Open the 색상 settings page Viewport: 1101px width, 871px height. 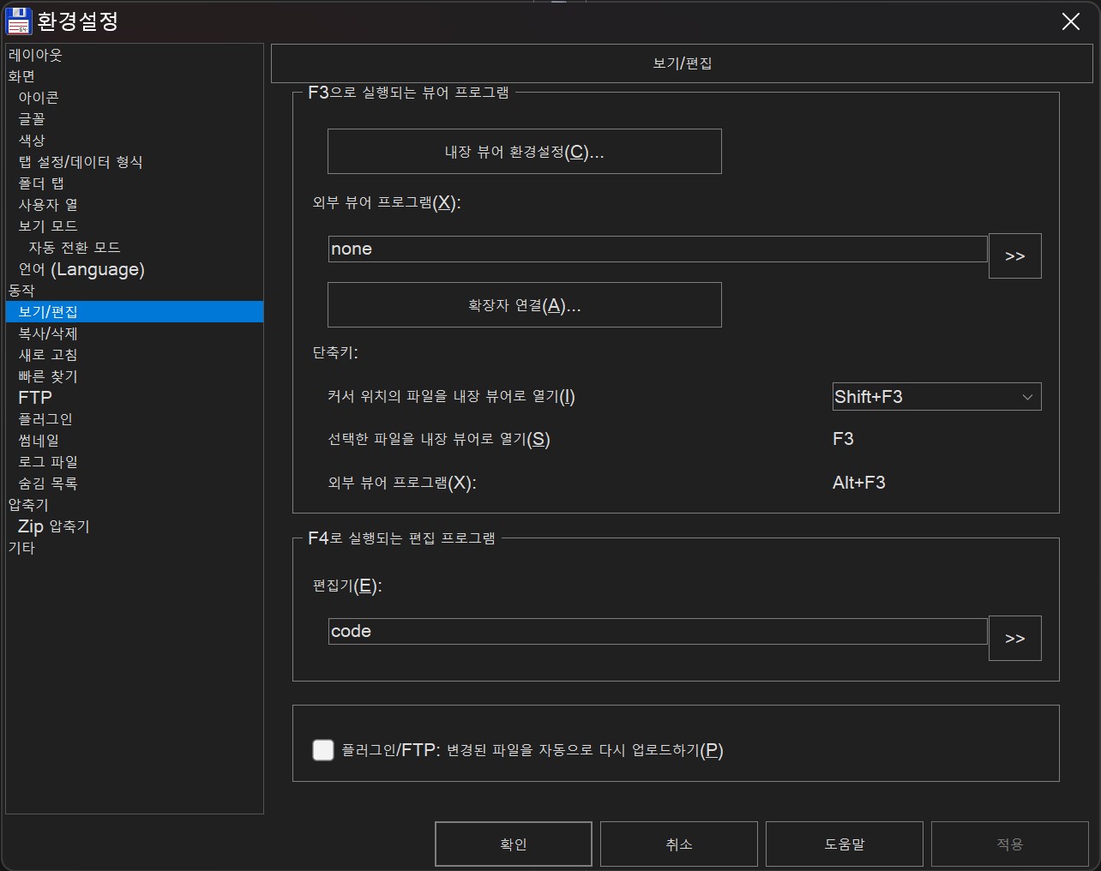pyautogui.click(x=32, y=141)
